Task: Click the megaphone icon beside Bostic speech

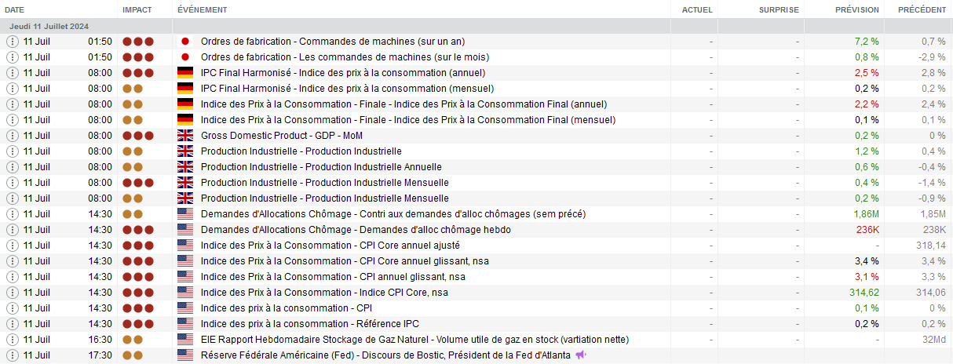Action: 580,355
